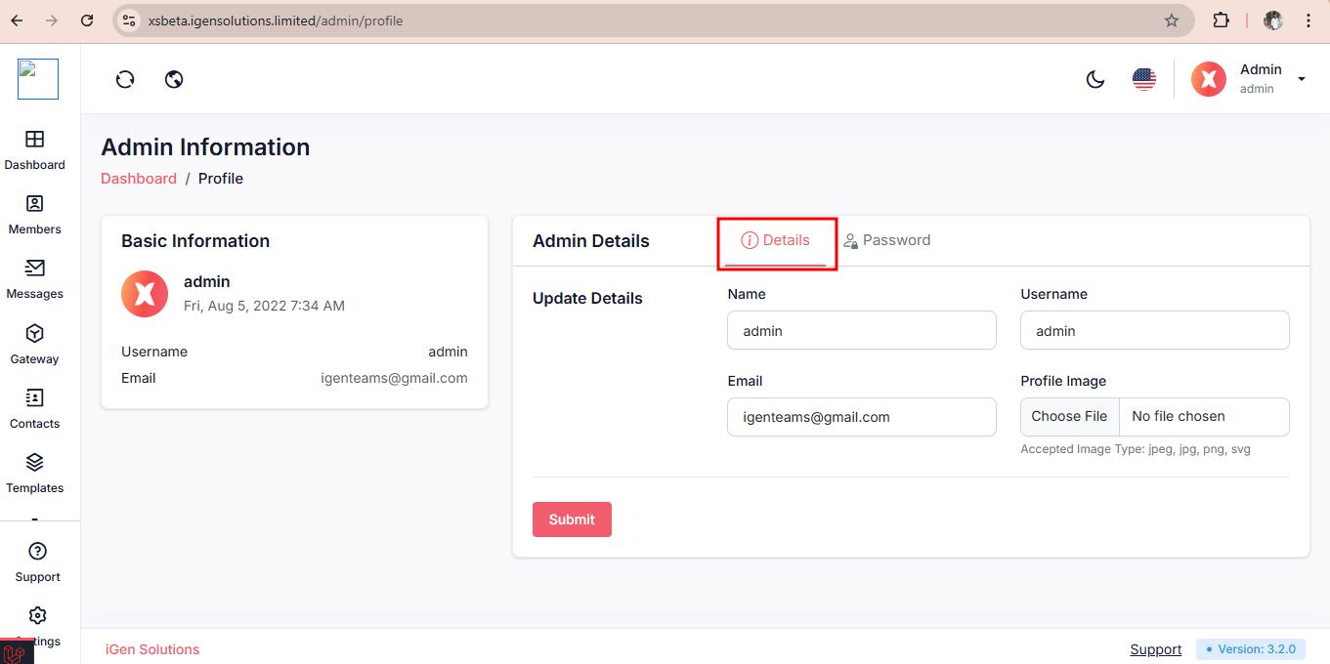Click into the Email input field
1330x664 pixels.
[x=861, y=417]
